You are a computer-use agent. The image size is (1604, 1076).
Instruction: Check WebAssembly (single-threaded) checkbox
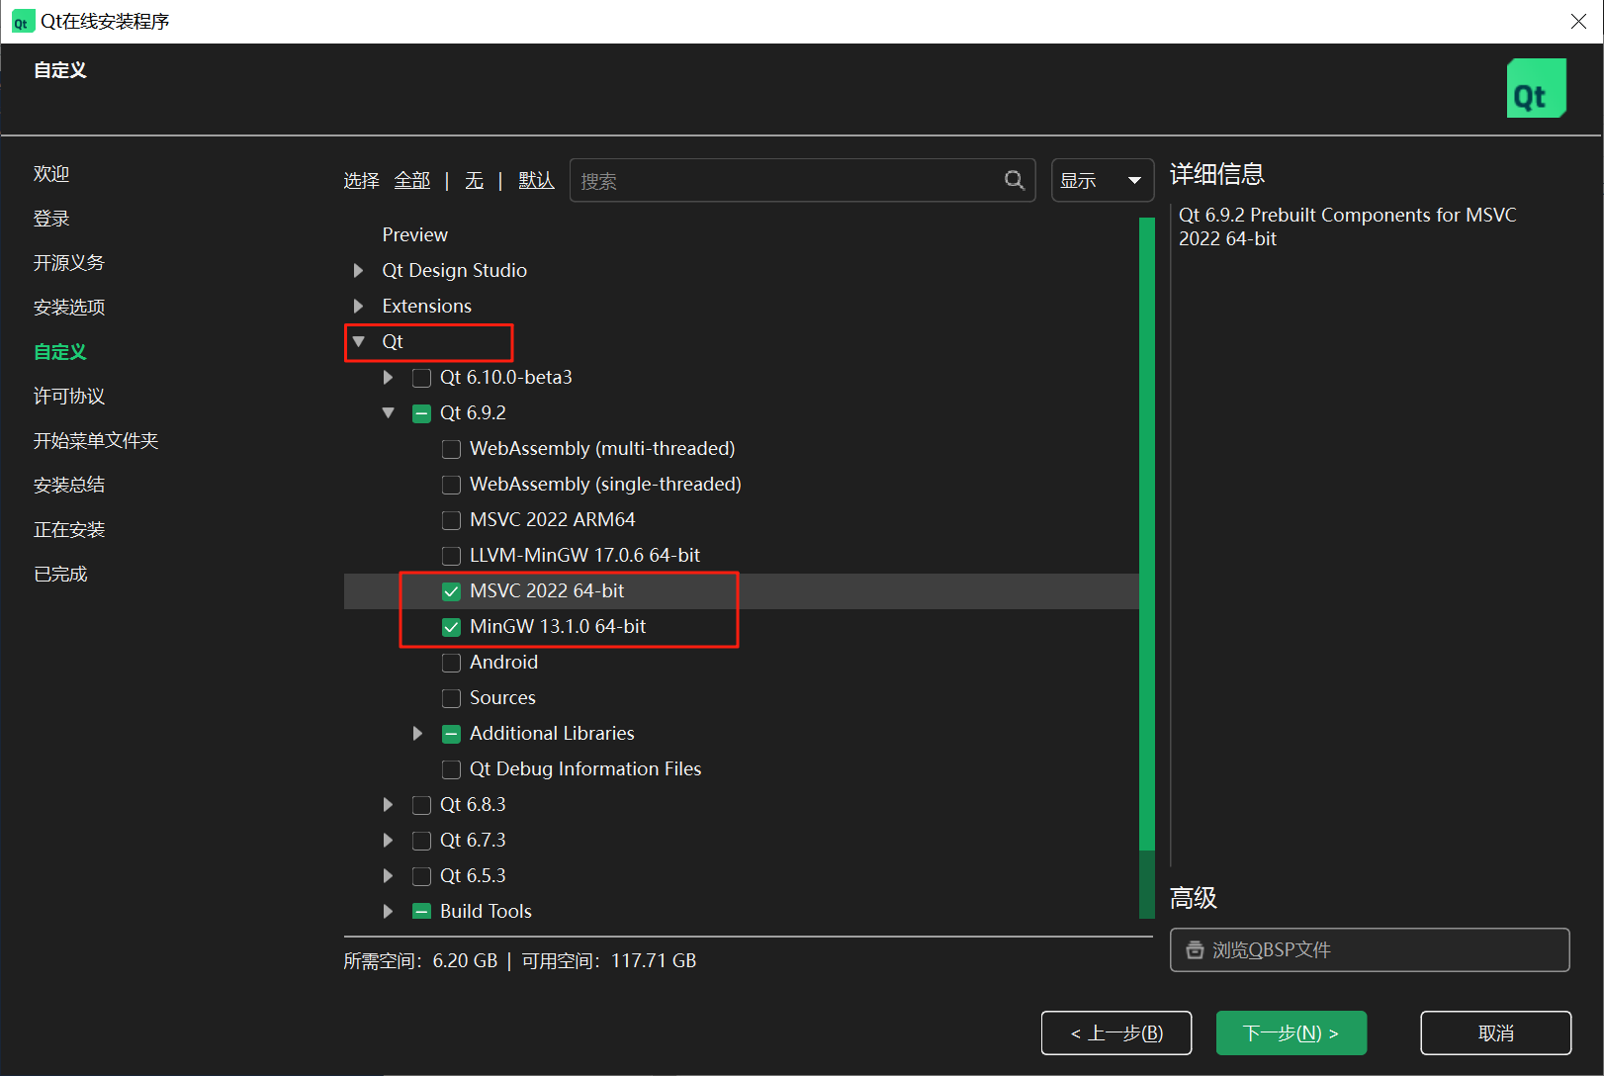[451, 485]
